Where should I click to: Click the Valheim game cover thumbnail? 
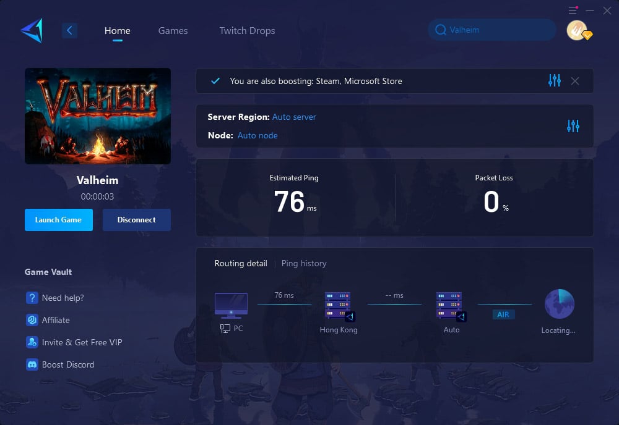(x=98, y=116)
